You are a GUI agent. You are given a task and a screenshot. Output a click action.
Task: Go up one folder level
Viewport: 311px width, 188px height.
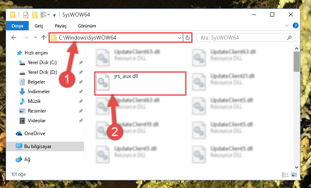click(44, 38)
